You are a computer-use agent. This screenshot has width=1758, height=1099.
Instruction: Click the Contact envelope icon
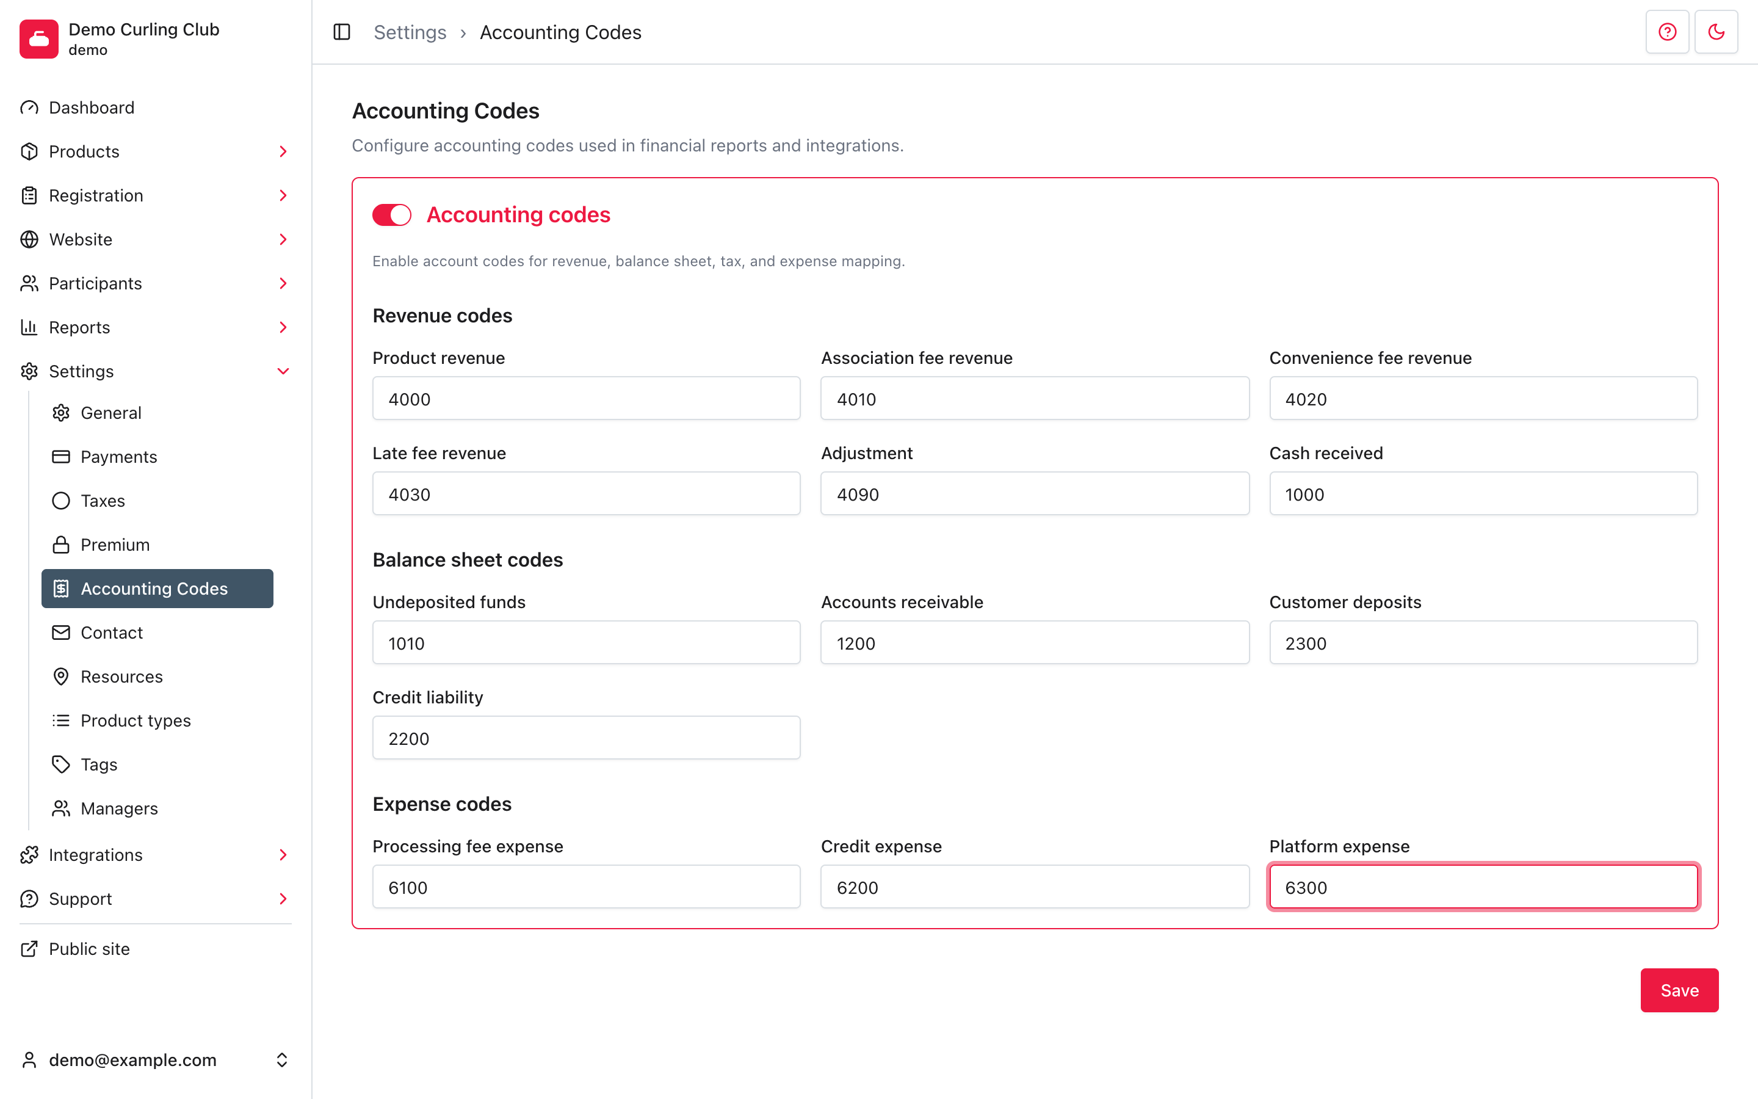click(x=61, y=633)
